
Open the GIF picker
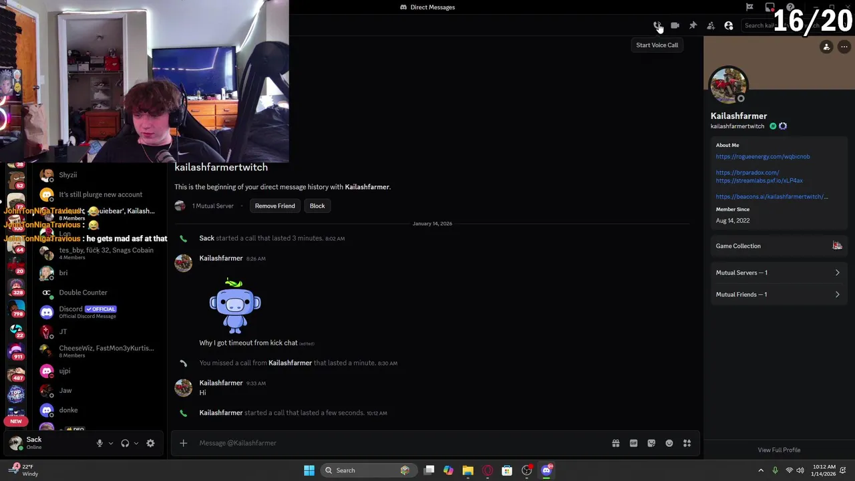point(633,443)
